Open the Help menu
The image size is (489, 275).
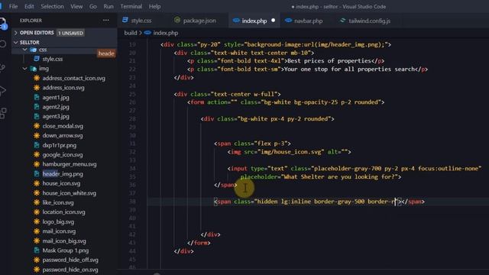coord(154,6)
